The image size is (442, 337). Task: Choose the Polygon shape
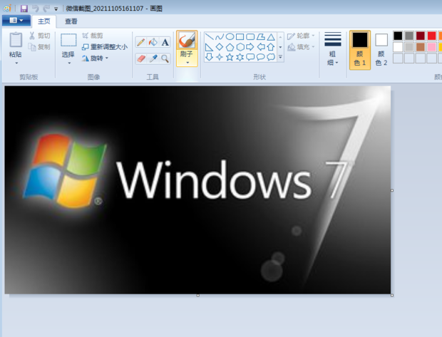261,37
